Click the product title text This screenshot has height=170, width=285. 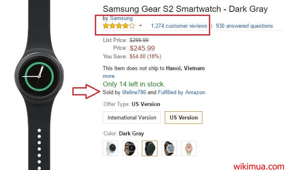coord(185,9)
